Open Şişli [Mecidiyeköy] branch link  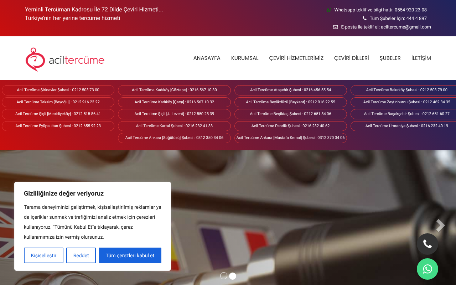(58, 114)
